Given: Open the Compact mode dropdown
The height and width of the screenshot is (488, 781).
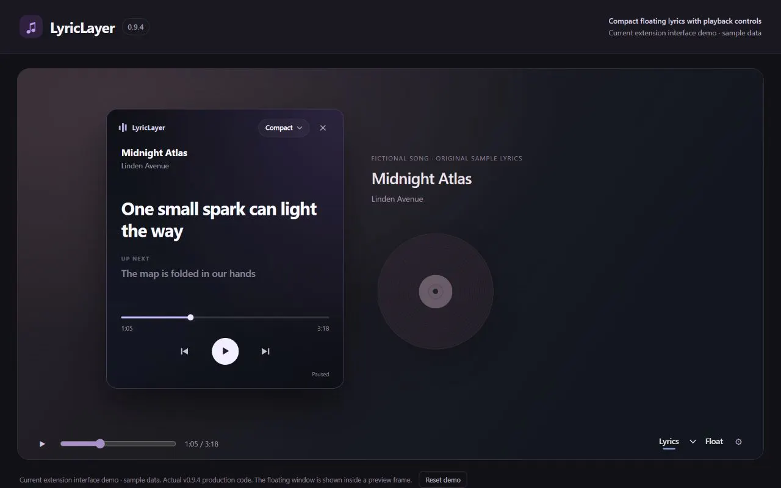Looking at the screenshot, I should pyautogui.click(x=284, y=127).
